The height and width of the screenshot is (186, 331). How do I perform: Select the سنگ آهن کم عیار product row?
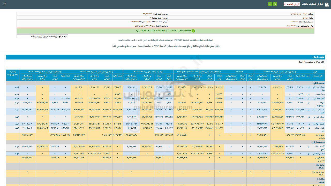tap(165, 89)
